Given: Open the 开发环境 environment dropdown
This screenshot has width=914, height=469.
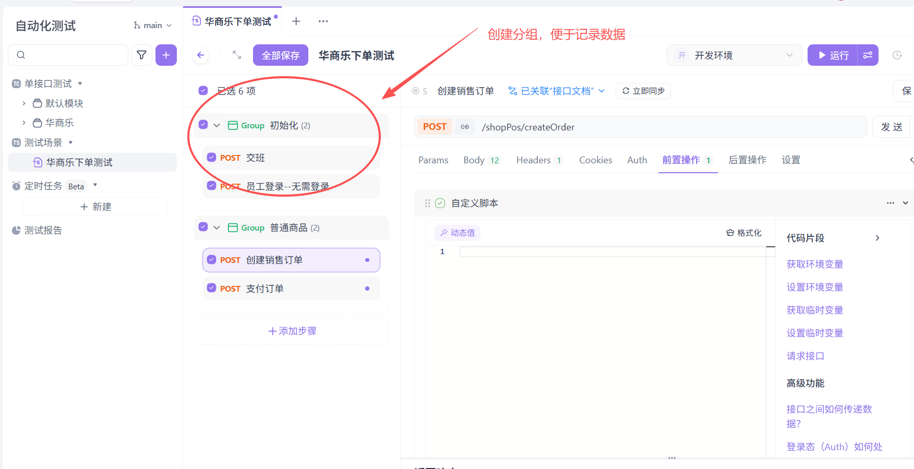Looking at the screenshot, I should (734, 55).
